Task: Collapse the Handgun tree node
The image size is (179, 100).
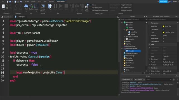Action: click(124, 30)
